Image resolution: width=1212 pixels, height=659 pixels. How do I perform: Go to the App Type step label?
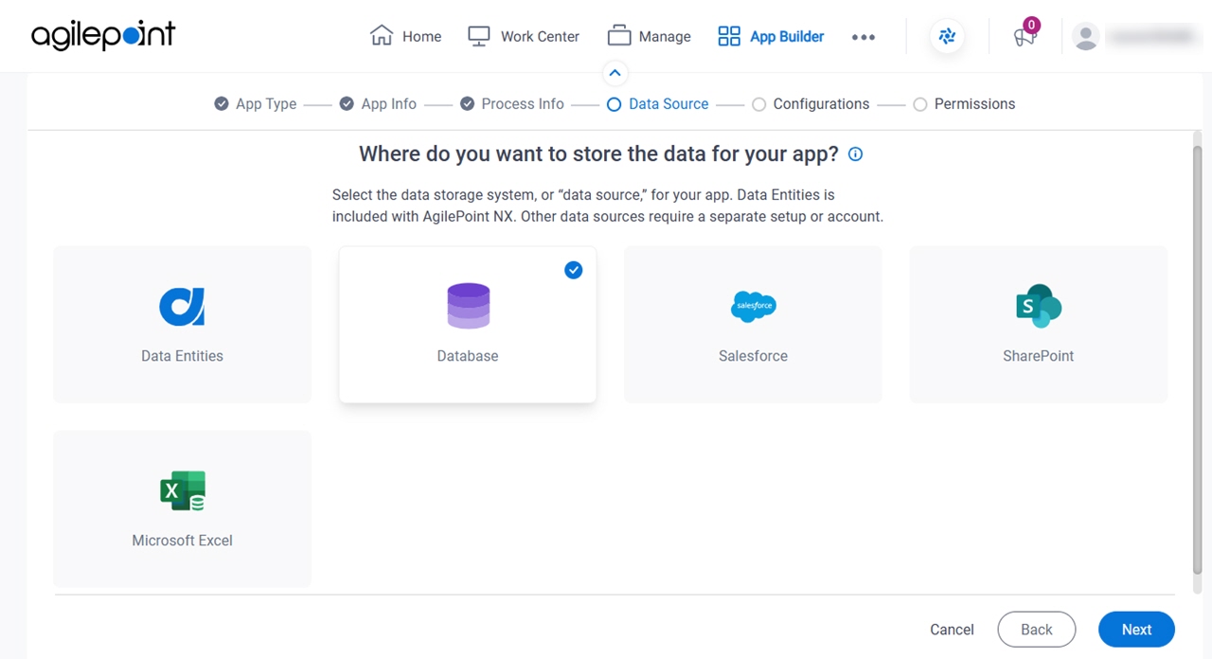click(x=266, y=104)
